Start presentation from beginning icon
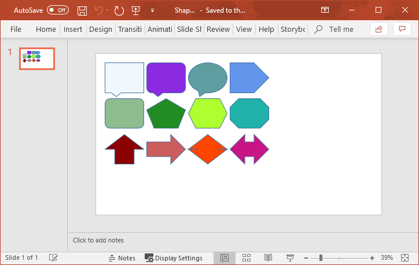Viewport: 419px width, 265px height. (136, 10)
